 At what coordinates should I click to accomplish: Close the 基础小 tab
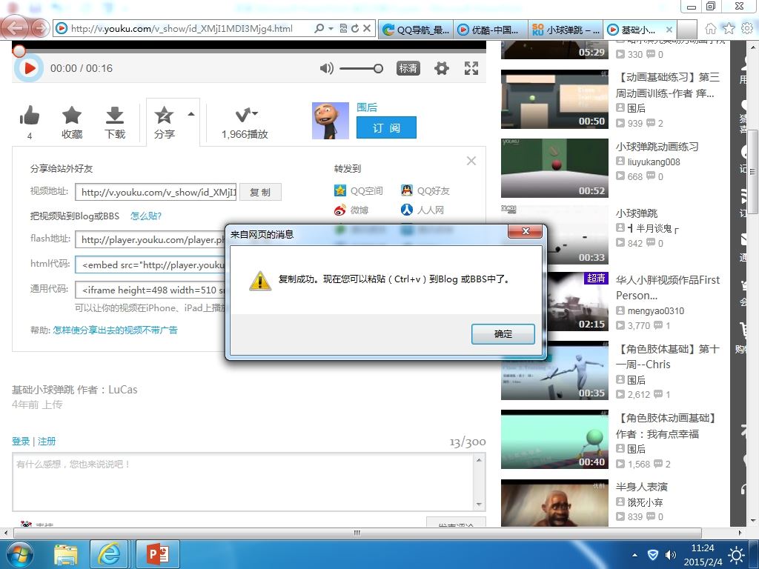[x=669, y=30]
